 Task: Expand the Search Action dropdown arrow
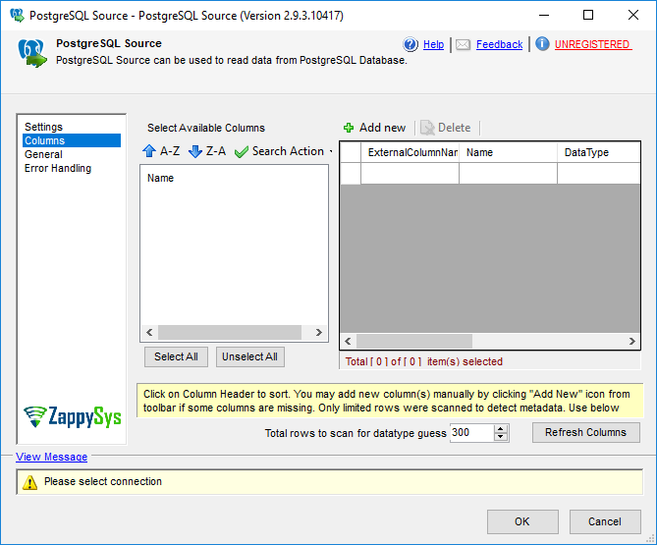coord(331,151)
